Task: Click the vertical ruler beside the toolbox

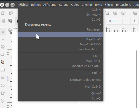Action: tap(10, 70)
